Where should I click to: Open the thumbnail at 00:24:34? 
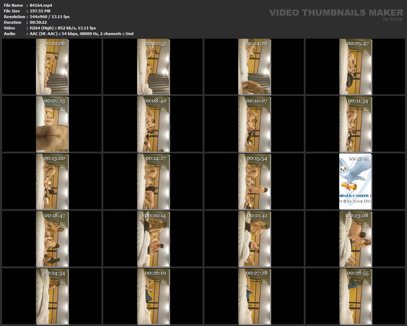(x=52, y=296)
